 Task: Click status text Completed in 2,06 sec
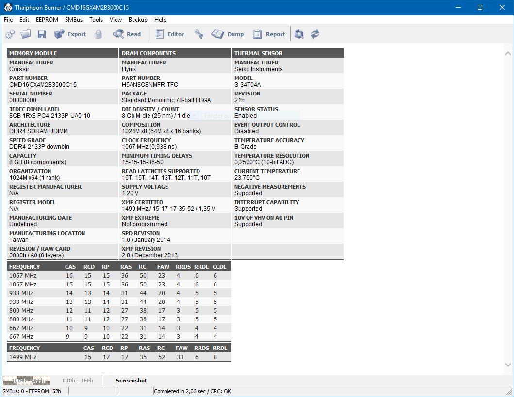pyautogui.click(x=179, y=391)
